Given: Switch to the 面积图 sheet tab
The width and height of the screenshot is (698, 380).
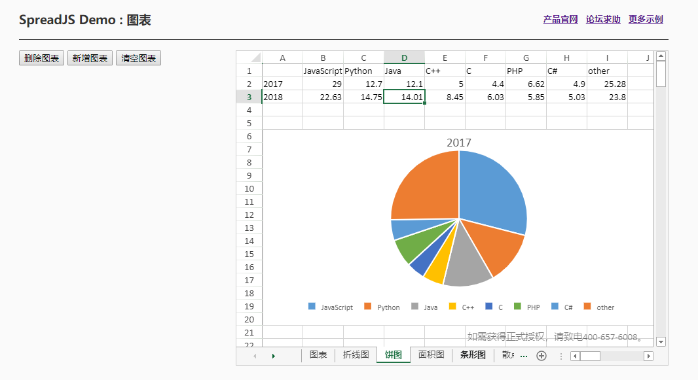Looking at the screenshot, I should click(x=432, y=354).
